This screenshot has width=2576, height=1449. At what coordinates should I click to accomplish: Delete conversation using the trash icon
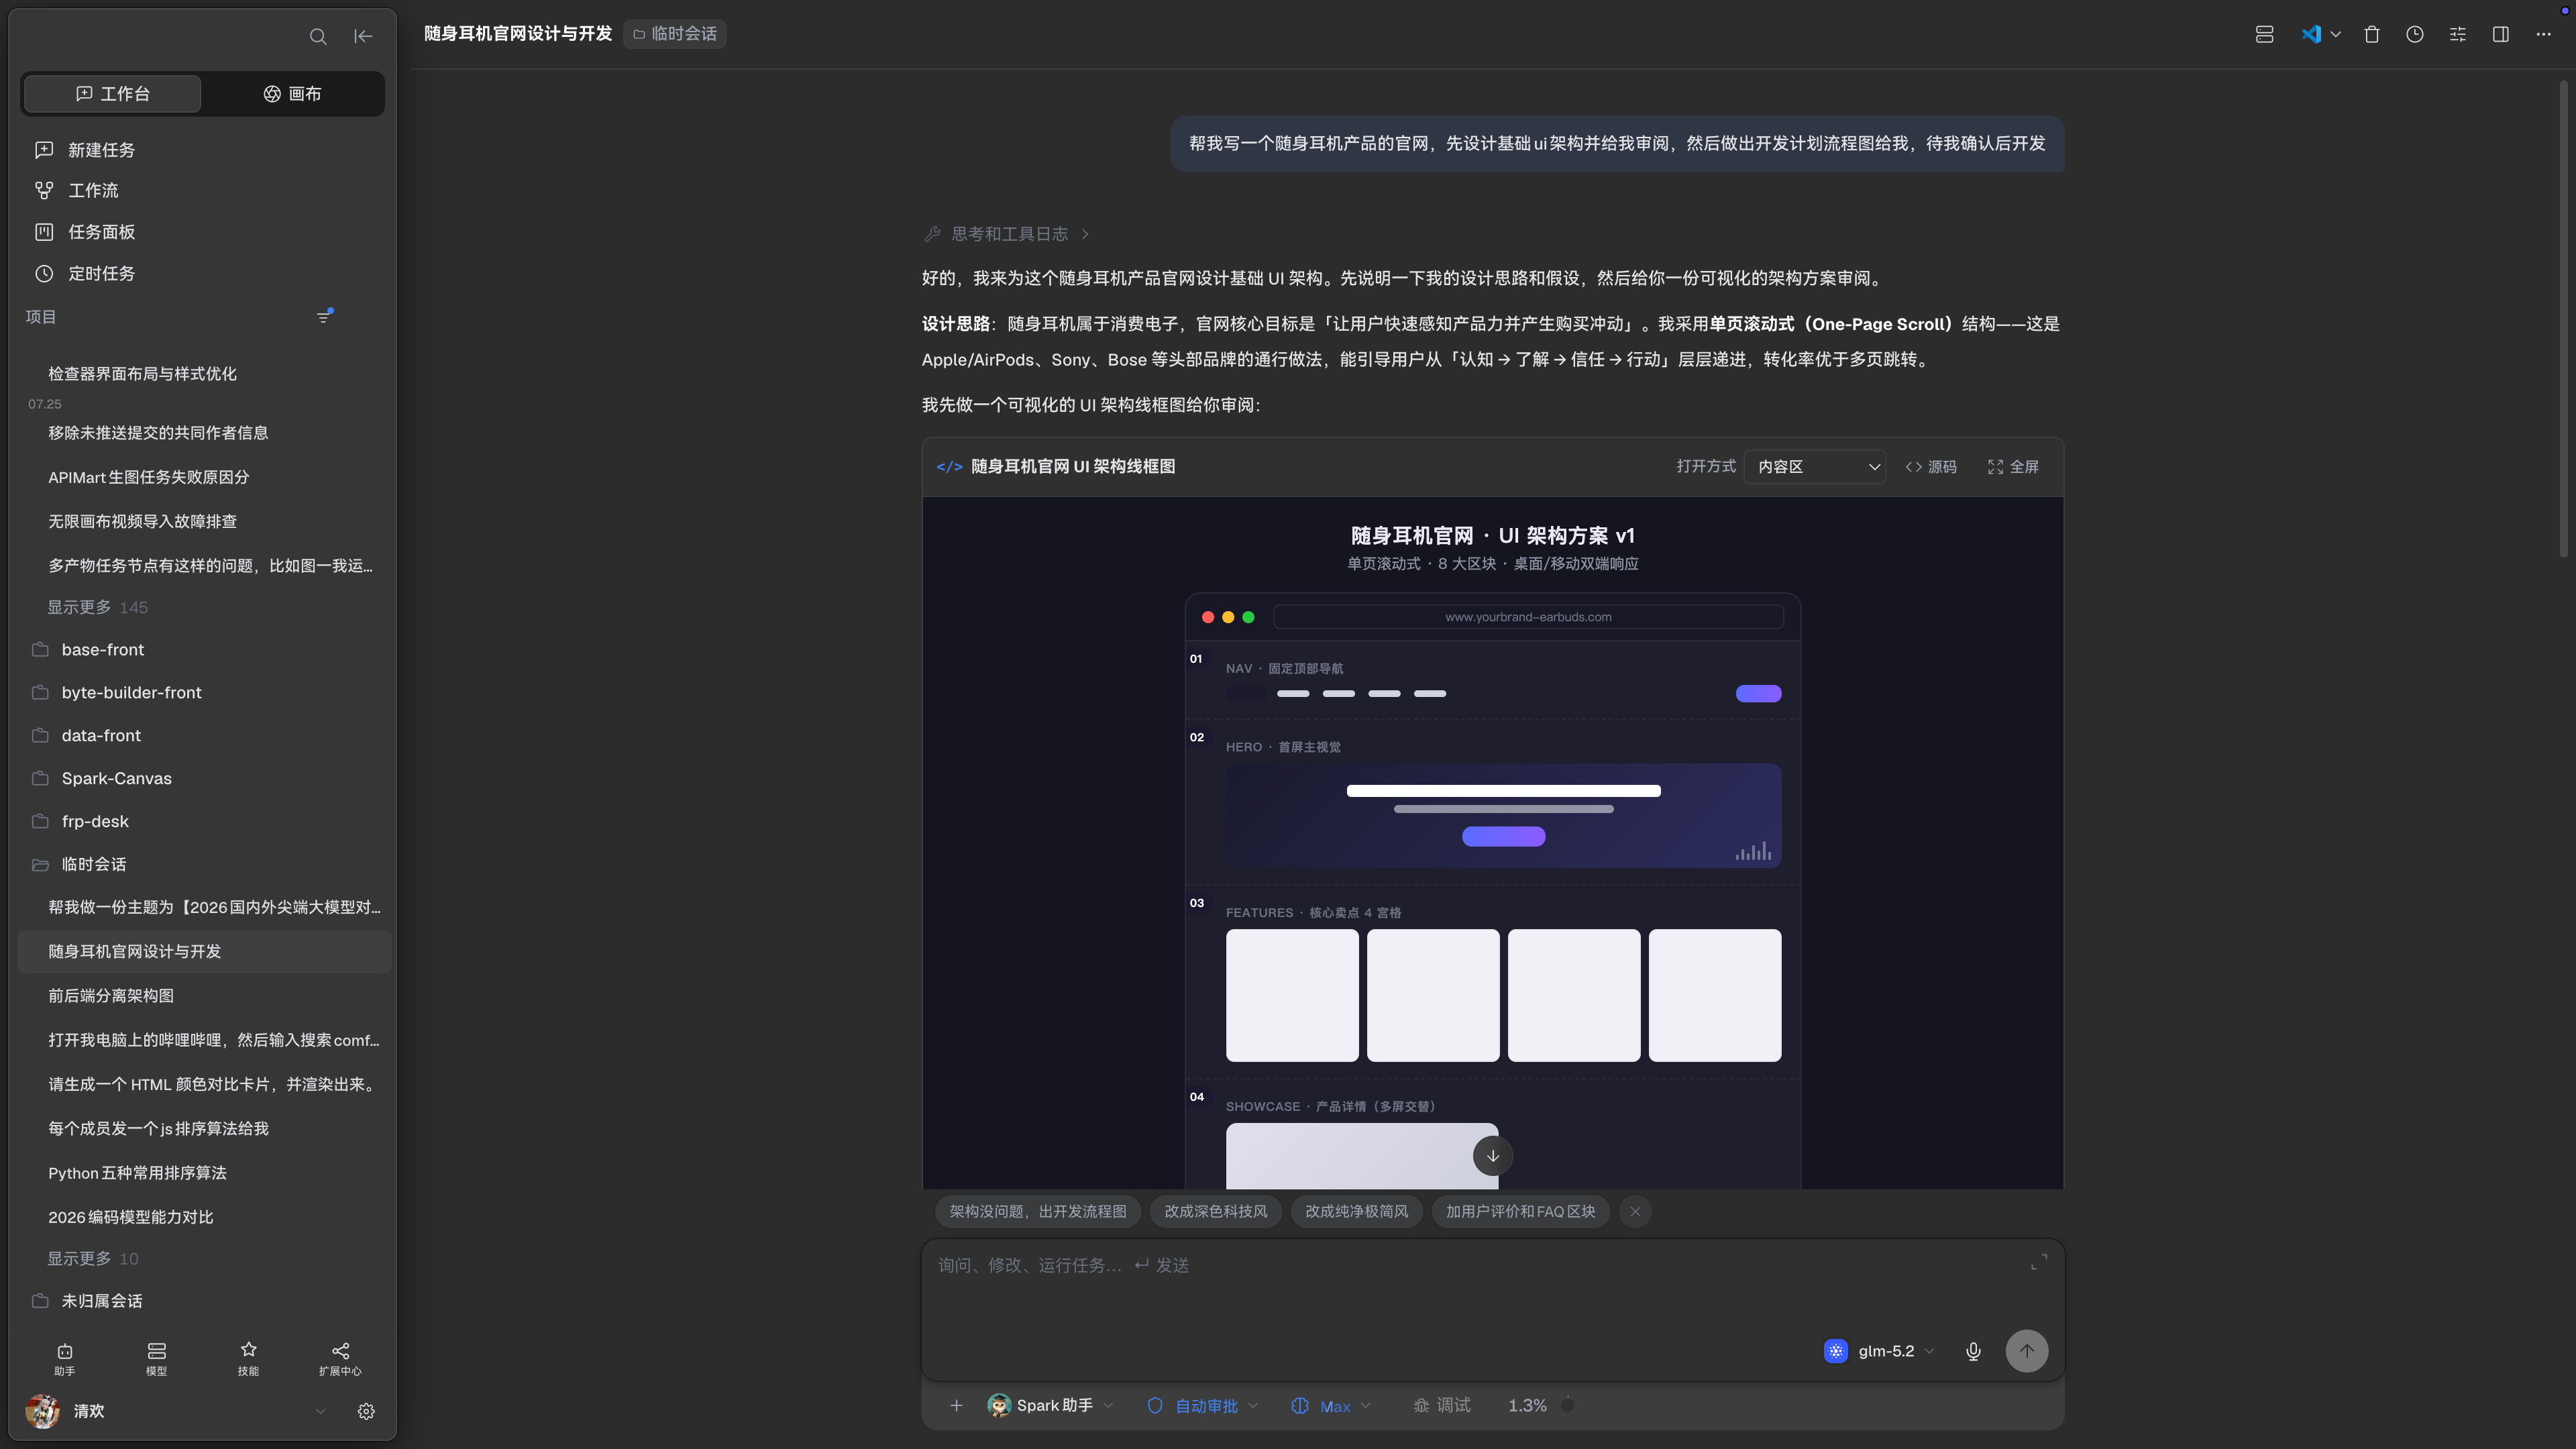[x=2371, y=35]
